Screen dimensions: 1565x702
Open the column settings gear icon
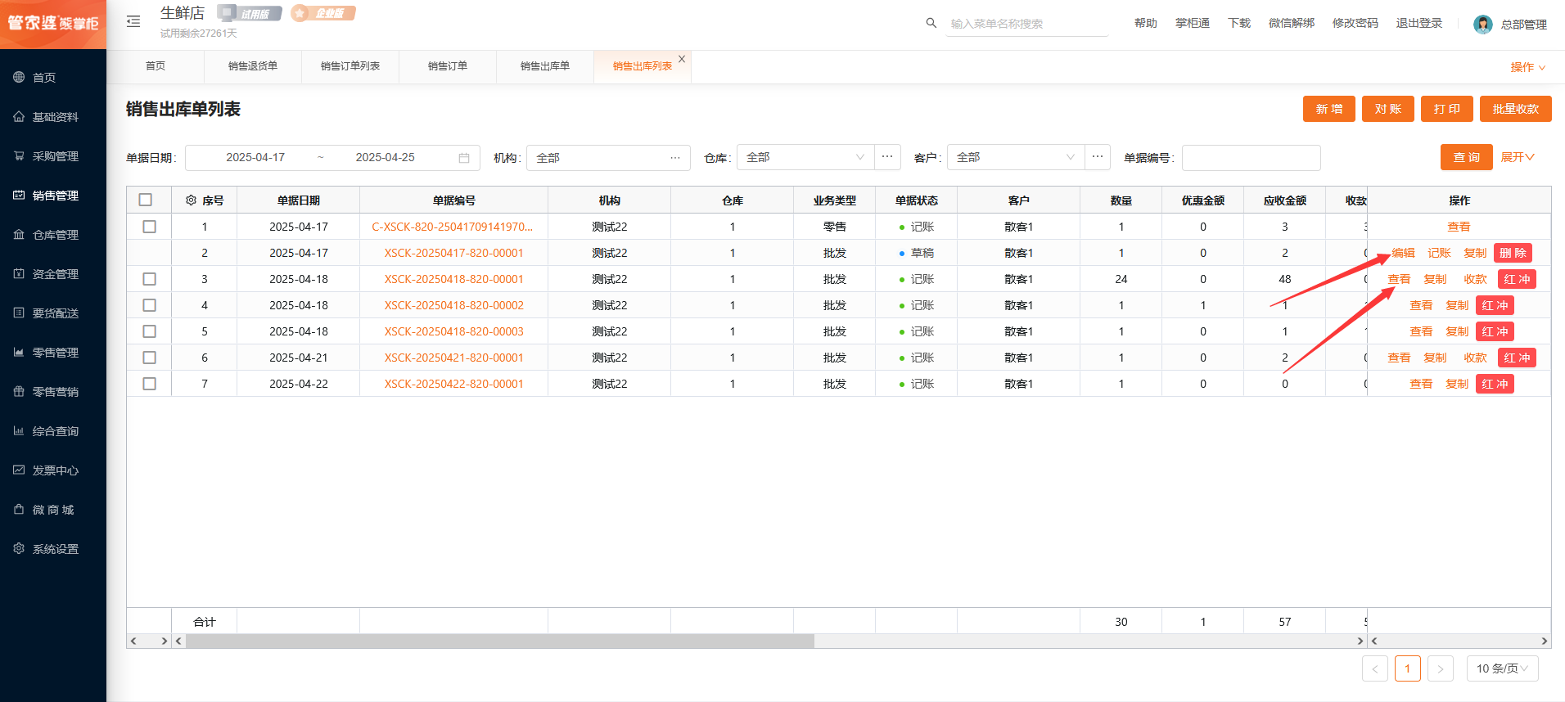[191, 200]
